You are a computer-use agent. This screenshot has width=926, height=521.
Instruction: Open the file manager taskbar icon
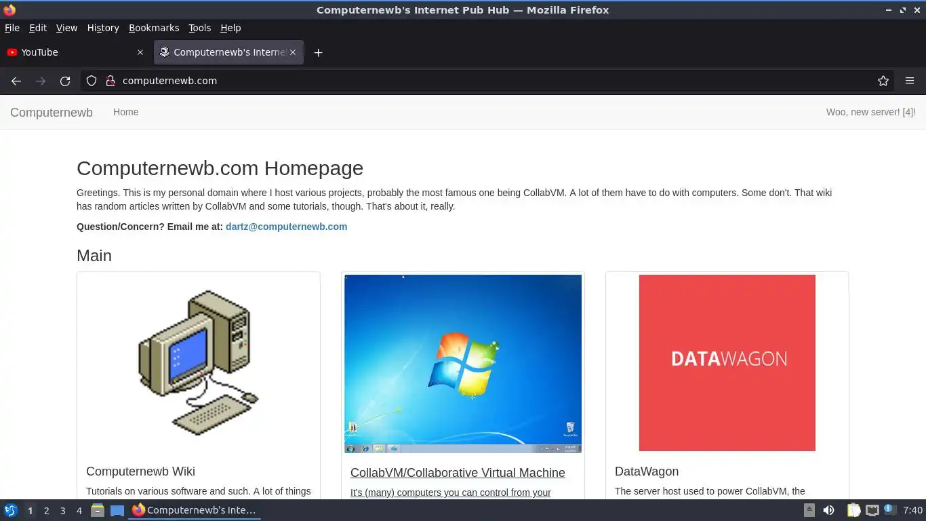[x=98, y=510]
